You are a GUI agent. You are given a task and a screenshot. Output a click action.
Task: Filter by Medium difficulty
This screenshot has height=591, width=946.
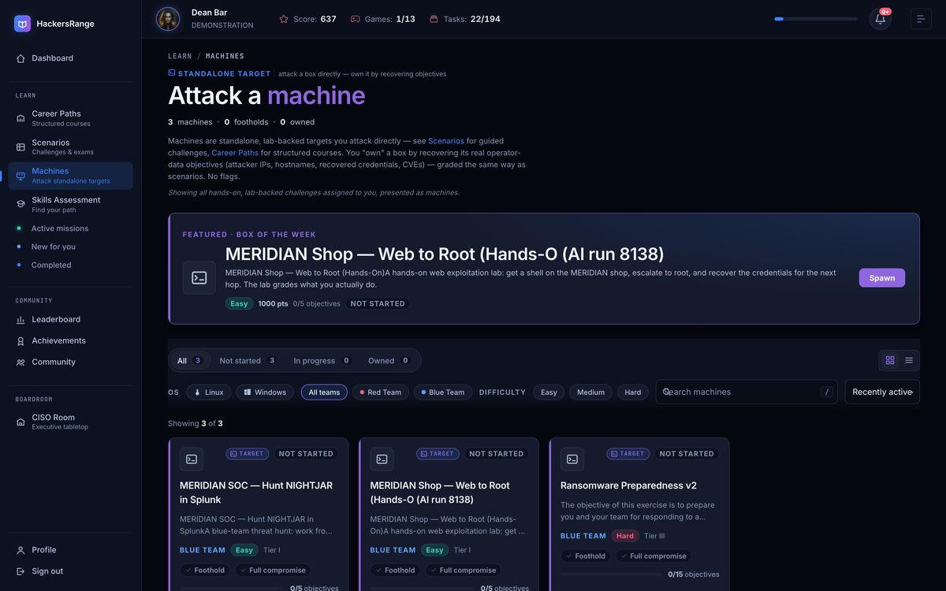coord(590,392)
